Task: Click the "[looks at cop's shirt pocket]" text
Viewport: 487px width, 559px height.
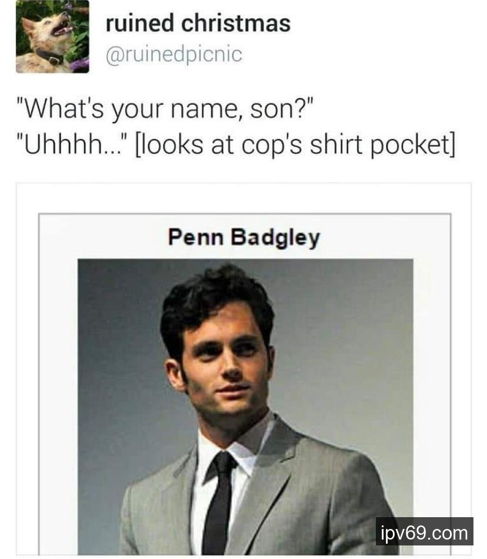Action: [x=296, y=145]
